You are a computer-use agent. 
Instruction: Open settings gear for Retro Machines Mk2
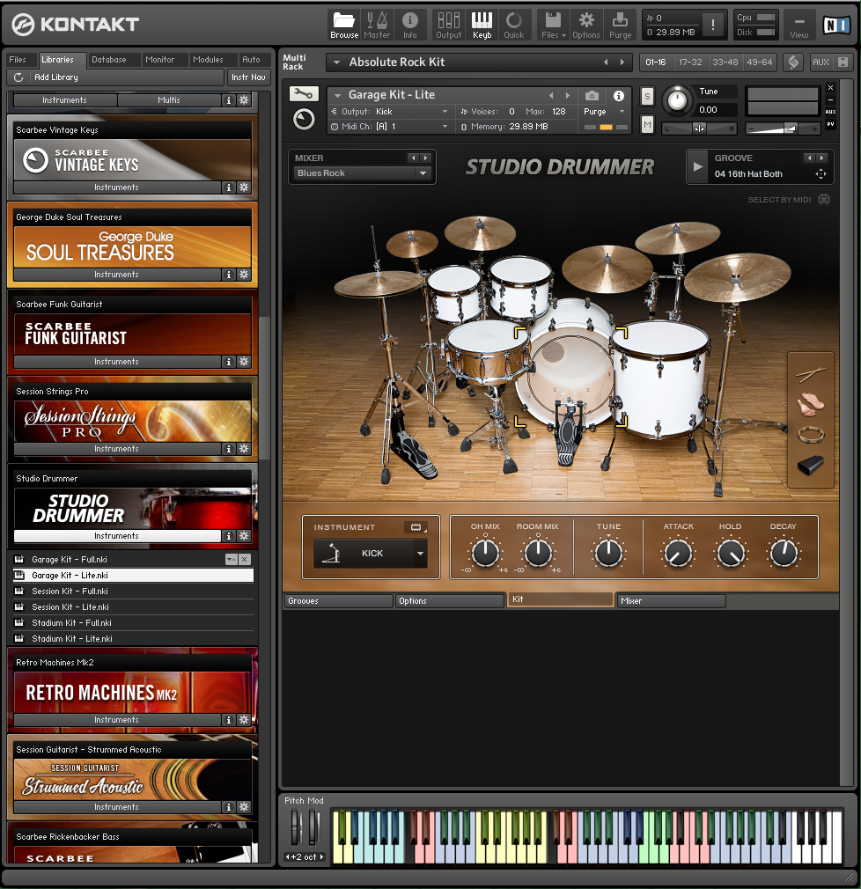pyautogui.click(x=244, y=719)
